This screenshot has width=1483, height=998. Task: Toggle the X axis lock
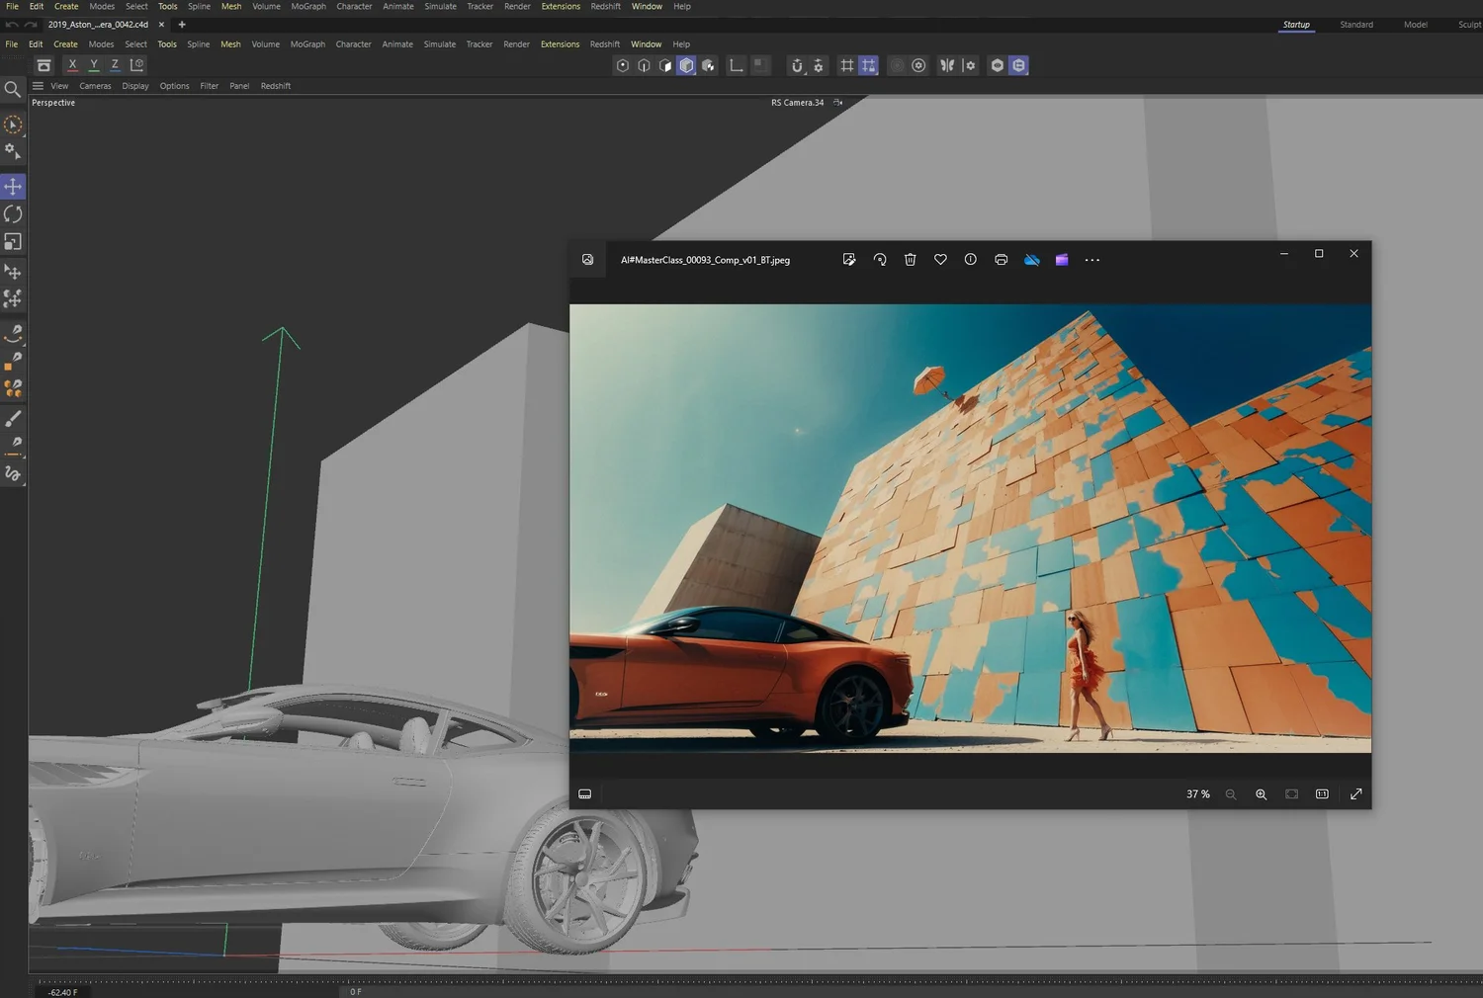71,64
